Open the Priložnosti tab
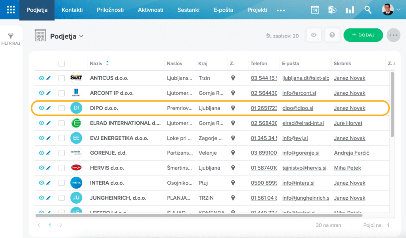Screen dimensions: 406x238 110,10
